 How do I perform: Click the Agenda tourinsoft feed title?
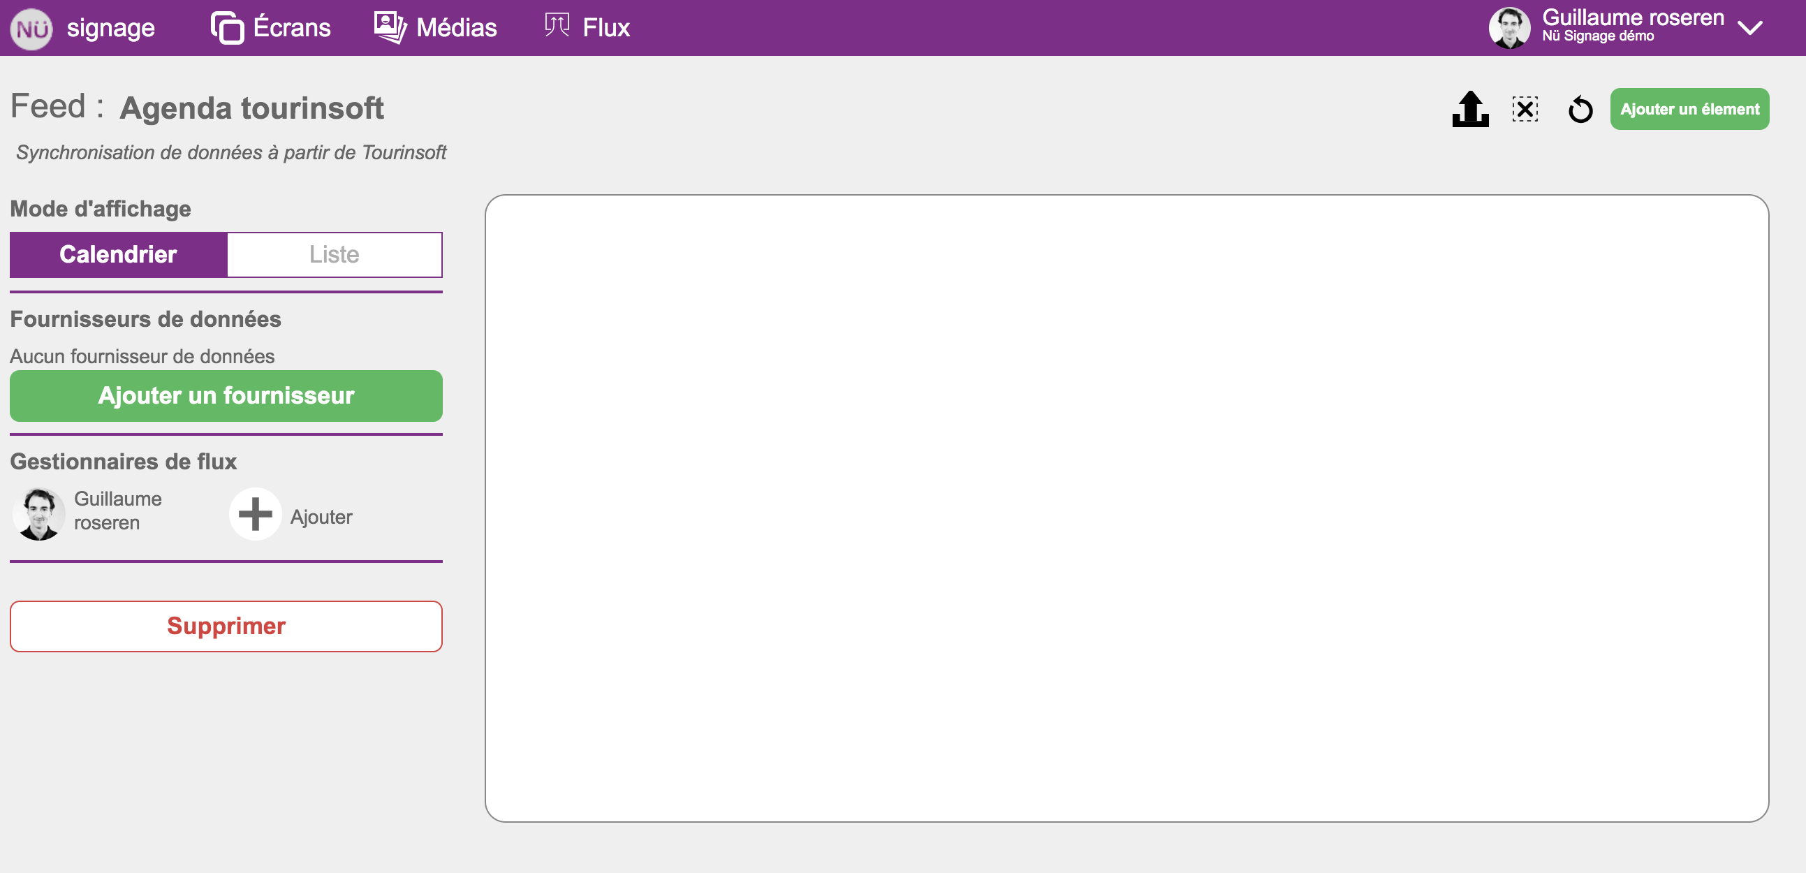click(x=251, y=108)
